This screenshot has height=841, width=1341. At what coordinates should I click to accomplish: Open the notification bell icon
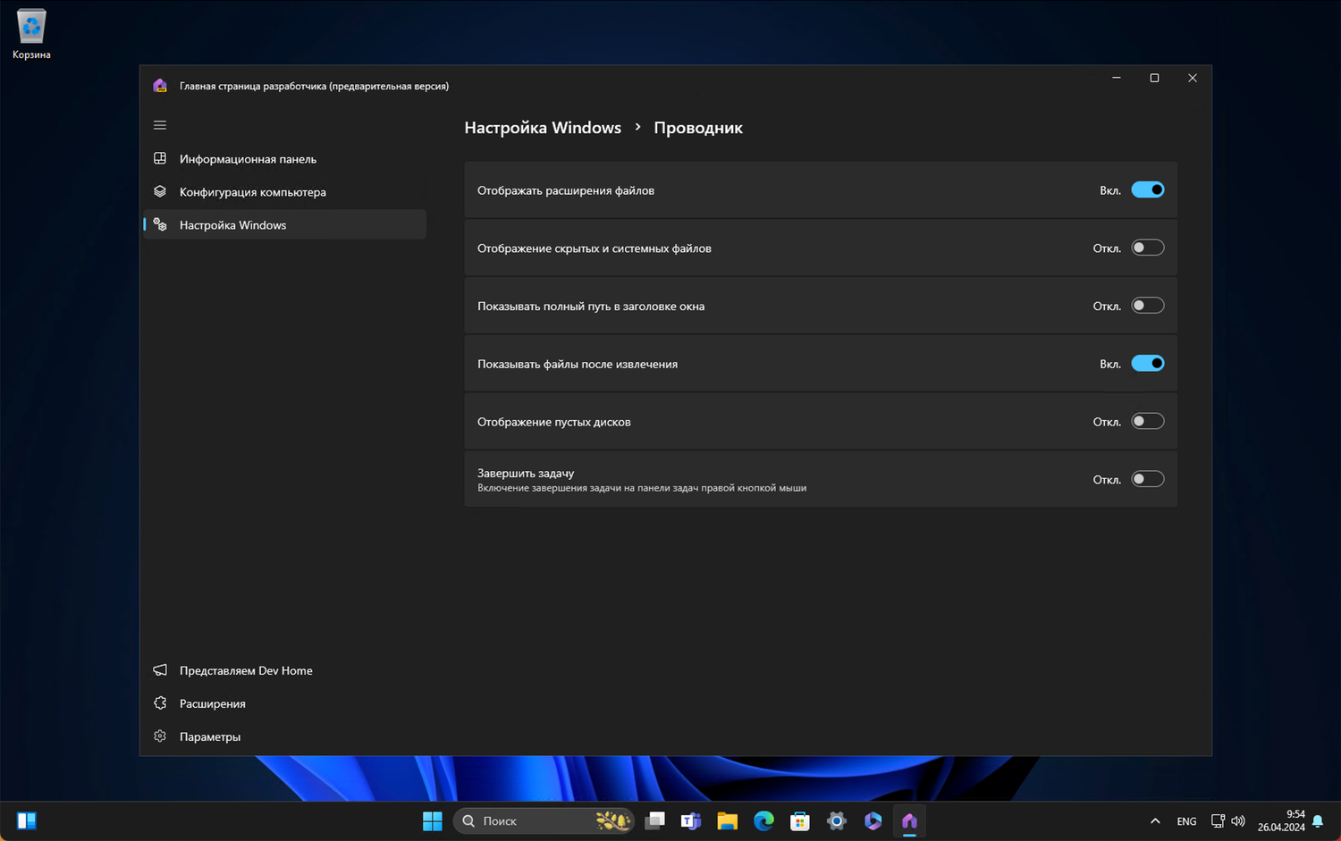pos(1318,821)
